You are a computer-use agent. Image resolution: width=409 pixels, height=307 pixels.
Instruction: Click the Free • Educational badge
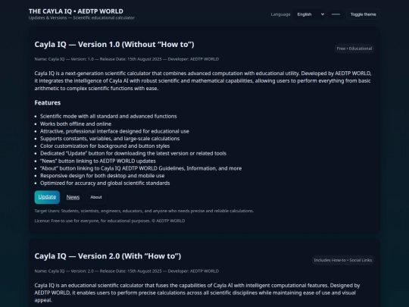pyautogui.click(x=354, y=49)
